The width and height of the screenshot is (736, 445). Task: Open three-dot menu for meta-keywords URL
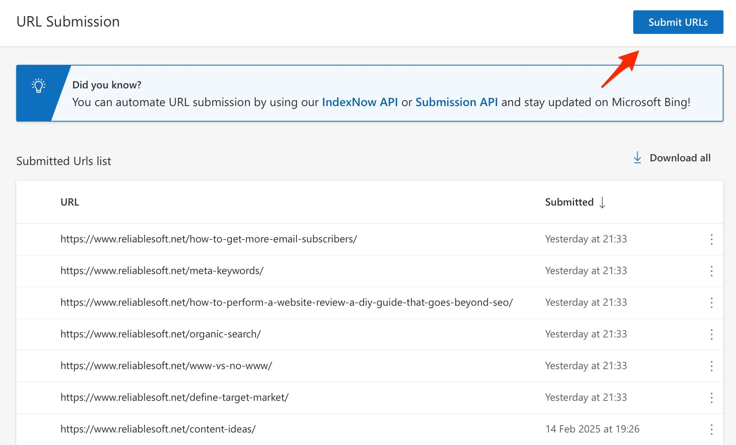click(711, 271)
